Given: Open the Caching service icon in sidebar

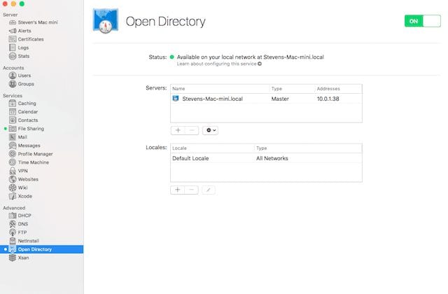Looking at the screenshot, I should pyautogui.click(x=13, y=104).
